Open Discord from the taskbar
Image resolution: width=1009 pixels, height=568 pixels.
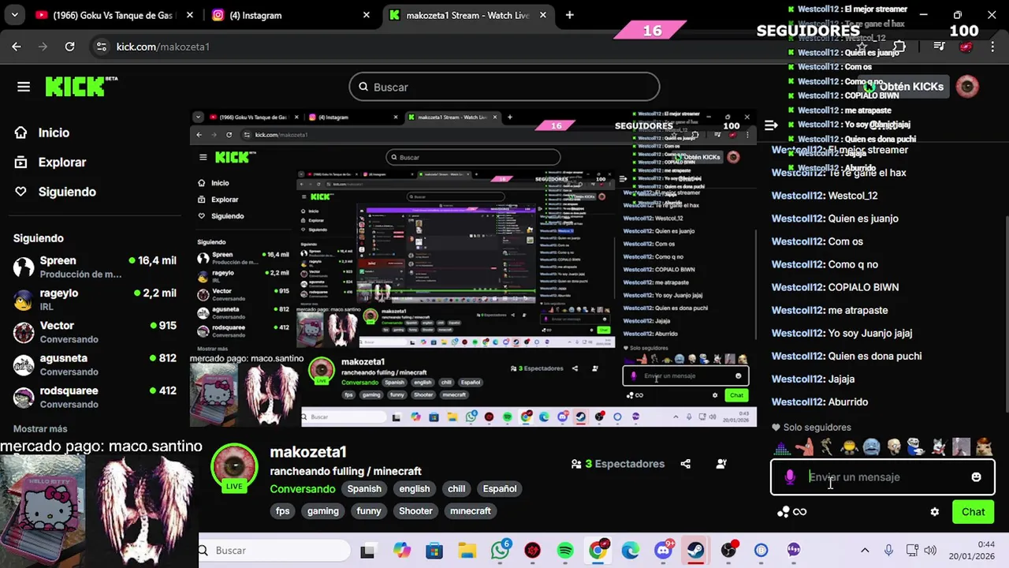coord(663,551)
